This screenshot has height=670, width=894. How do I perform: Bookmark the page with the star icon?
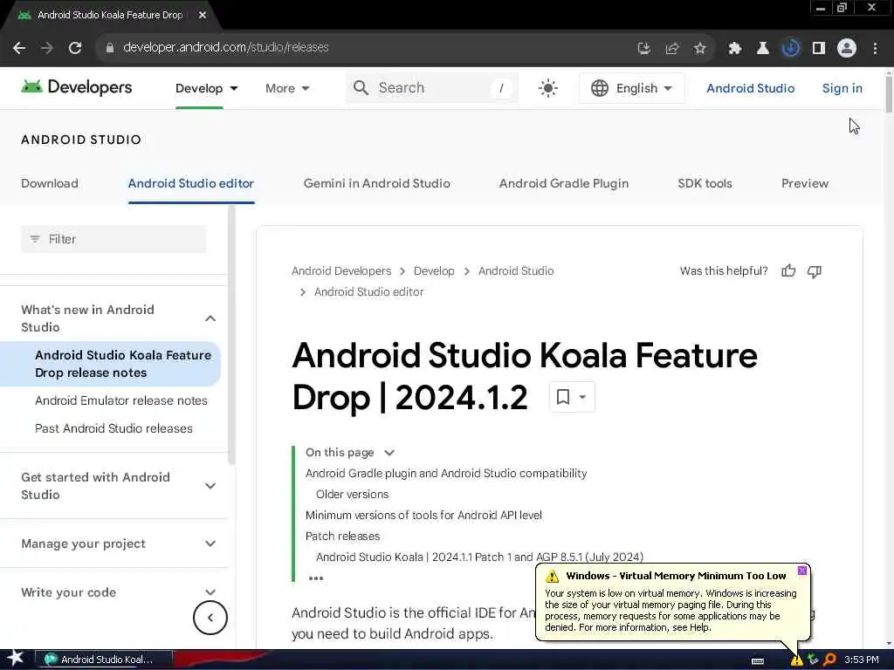coord(699,49)
